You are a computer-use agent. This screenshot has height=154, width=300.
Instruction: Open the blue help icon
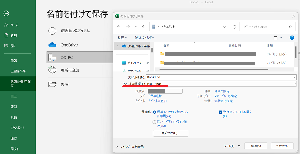[x=292, y=38]
